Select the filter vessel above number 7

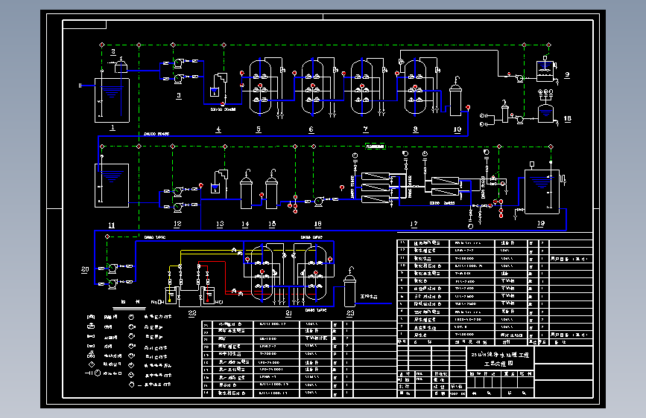361,87
